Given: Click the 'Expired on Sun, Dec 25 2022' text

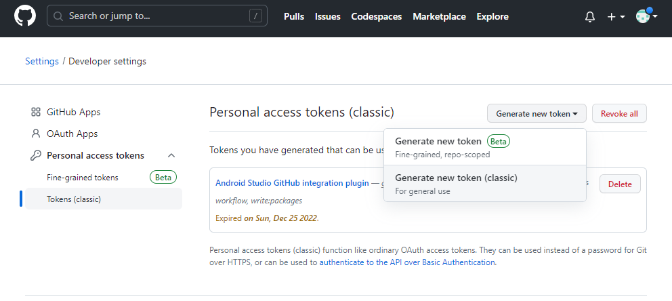Looking at the screenshot, I should pos(267,218).
